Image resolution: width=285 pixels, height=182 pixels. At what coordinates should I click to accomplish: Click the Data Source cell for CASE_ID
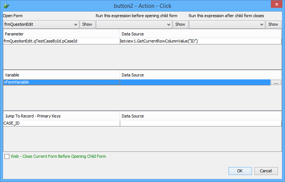[200, 123]
